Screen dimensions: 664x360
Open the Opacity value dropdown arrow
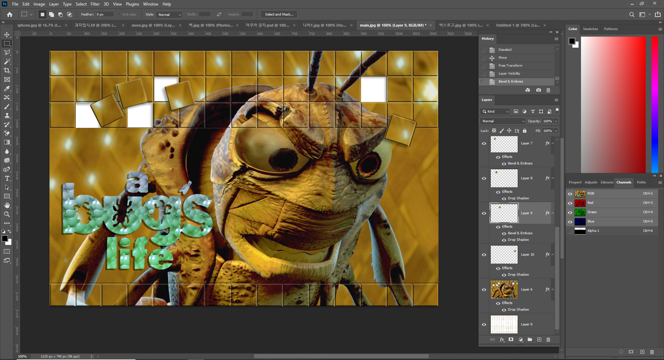pyautogui.click(x=556, y=121)
